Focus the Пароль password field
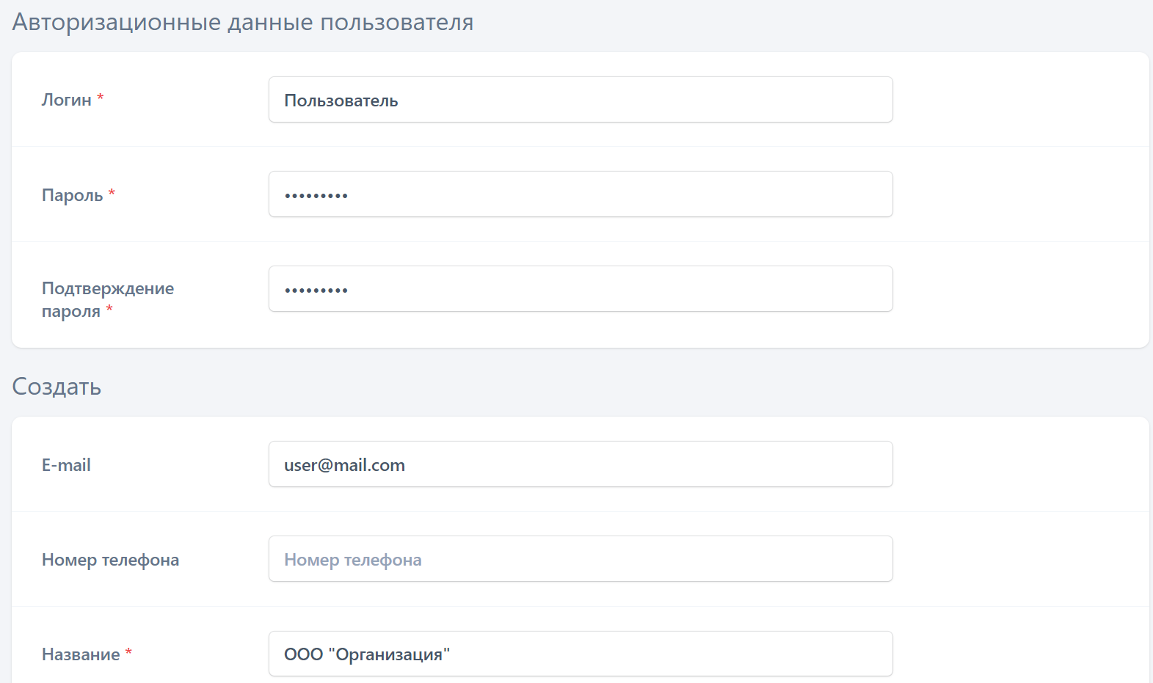1153x683 pixels. 580,194
